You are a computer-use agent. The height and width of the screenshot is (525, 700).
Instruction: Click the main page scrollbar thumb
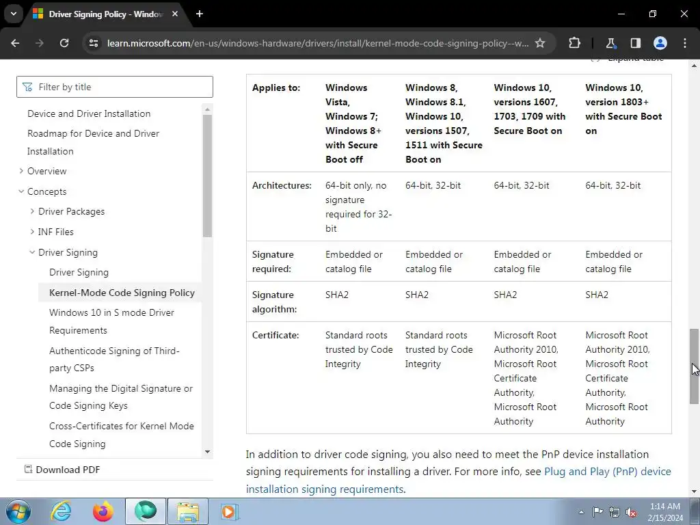coord(695,366)
